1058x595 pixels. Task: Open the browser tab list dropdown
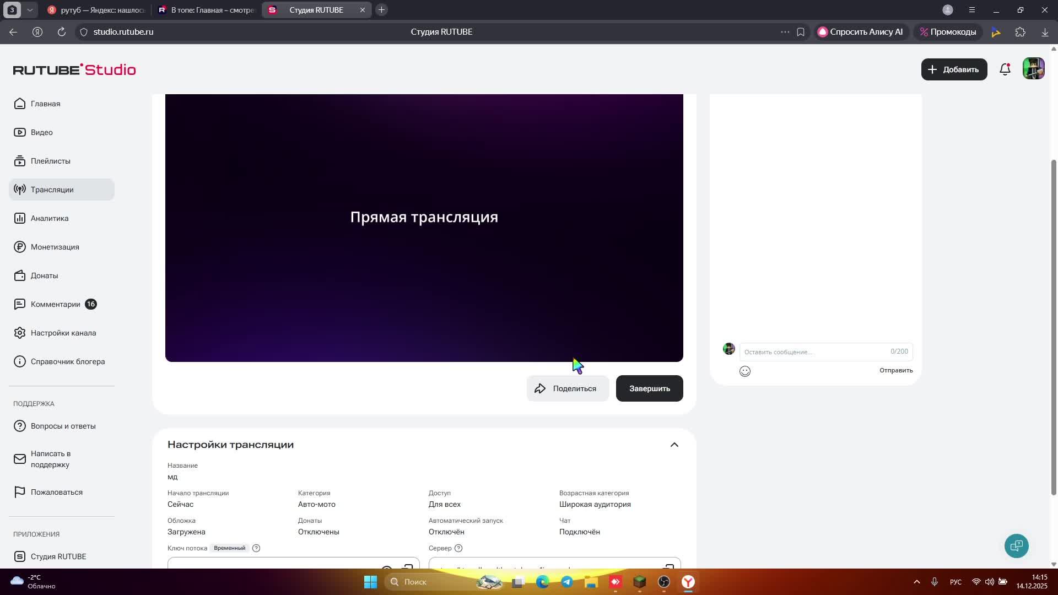pos(30,10)
